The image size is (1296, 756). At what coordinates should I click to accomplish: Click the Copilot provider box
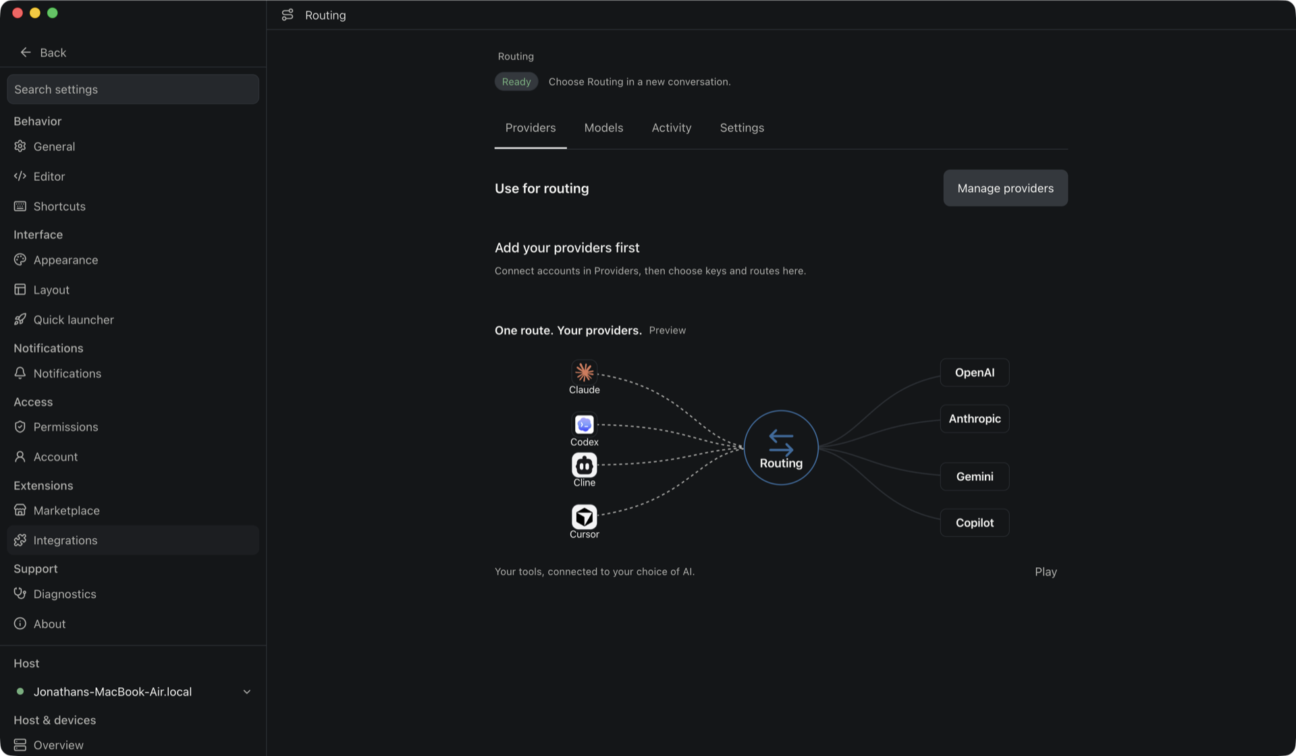click(x=975, y=523)
